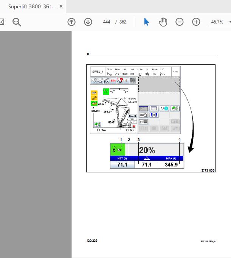
Task: Click the red question mark crane icon
Action: coord(120,81)
